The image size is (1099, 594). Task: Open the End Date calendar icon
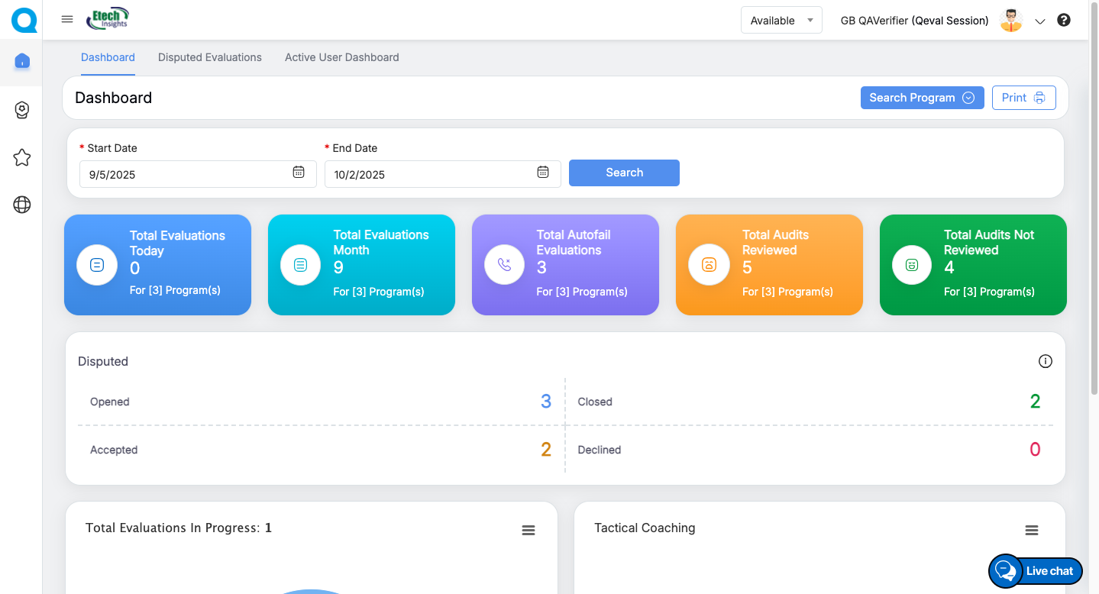[x=543, y=173]
